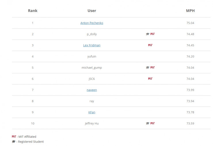Click the Rank column header
The width and height of the screenshot is (213, 146).
pyautogui.click(x=33, y=11)
